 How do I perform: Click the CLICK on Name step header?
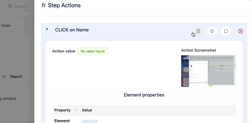coord(72,30)
